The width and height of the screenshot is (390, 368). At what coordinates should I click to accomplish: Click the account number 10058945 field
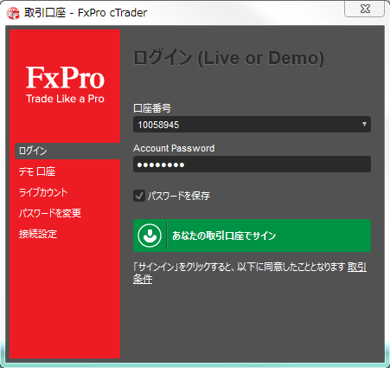point(252,125)
